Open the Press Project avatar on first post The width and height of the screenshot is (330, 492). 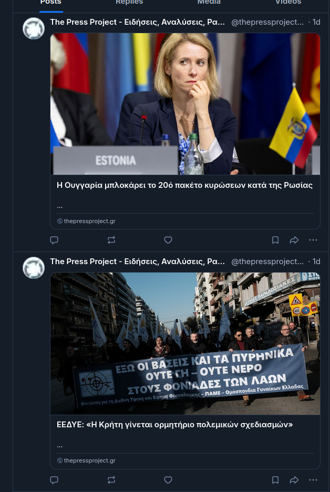click(34, 28)
